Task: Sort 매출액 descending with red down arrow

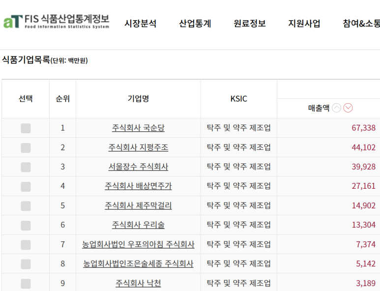Action: pos(348,108)
